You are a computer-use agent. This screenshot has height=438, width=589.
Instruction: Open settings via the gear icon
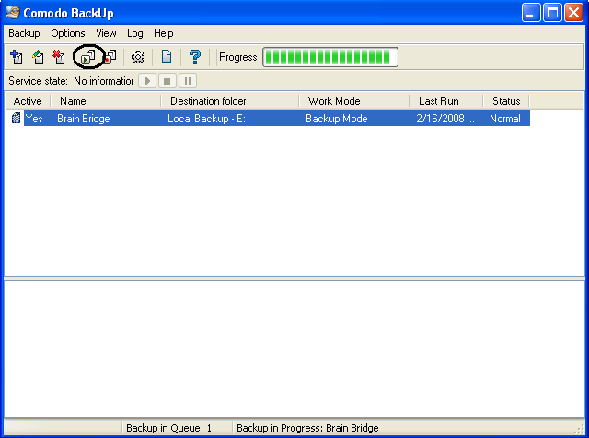[138, 57]
